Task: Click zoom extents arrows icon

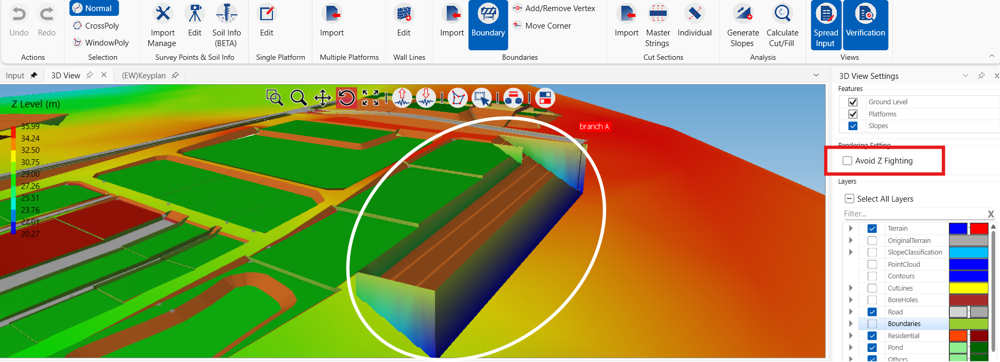Action: click(370, 97)
